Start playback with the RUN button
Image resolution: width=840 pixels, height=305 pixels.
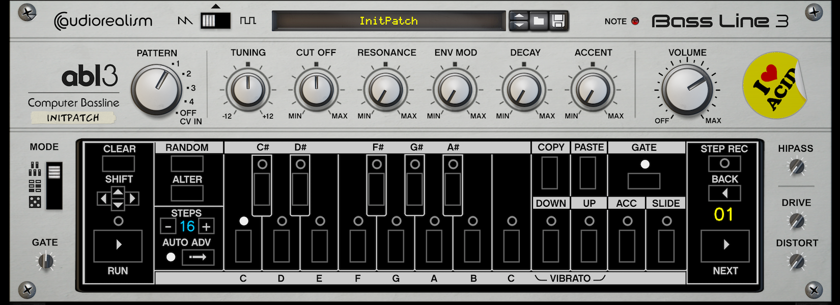pyautogui.click(x=118, y=246)
